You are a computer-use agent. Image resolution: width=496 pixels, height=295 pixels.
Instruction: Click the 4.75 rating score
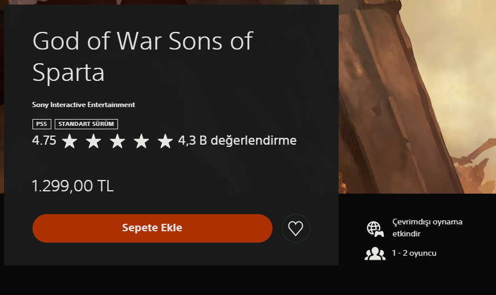click(44, 140)
